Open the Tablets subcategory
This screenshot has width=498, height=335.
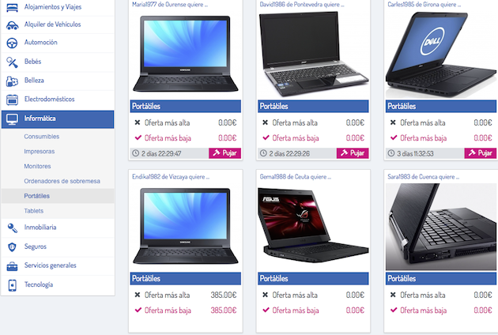[x=34, y=211]
